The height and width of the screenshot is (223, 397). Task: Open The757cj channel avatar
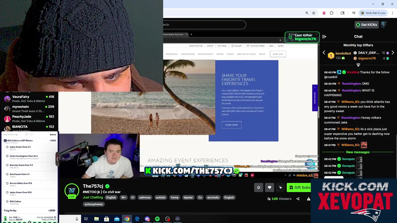[72, 190]
